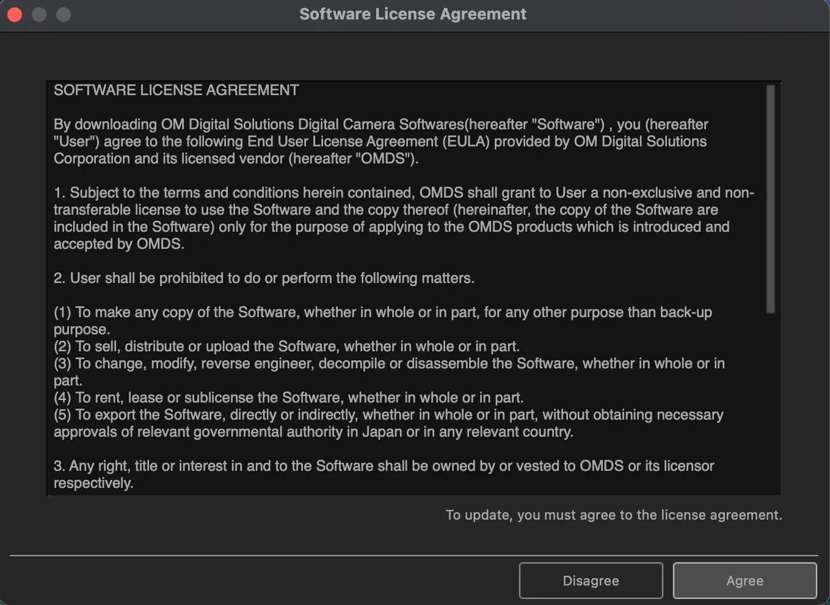The image size is (830, 605).
Task: Click the Disagree button
Action: click(x=591, y=581)
